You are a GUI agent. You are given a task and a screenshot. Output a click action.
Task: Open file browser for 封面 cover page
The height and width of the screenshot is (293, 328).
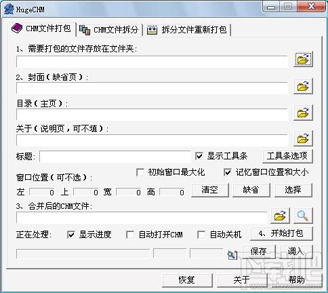point(303,86)
